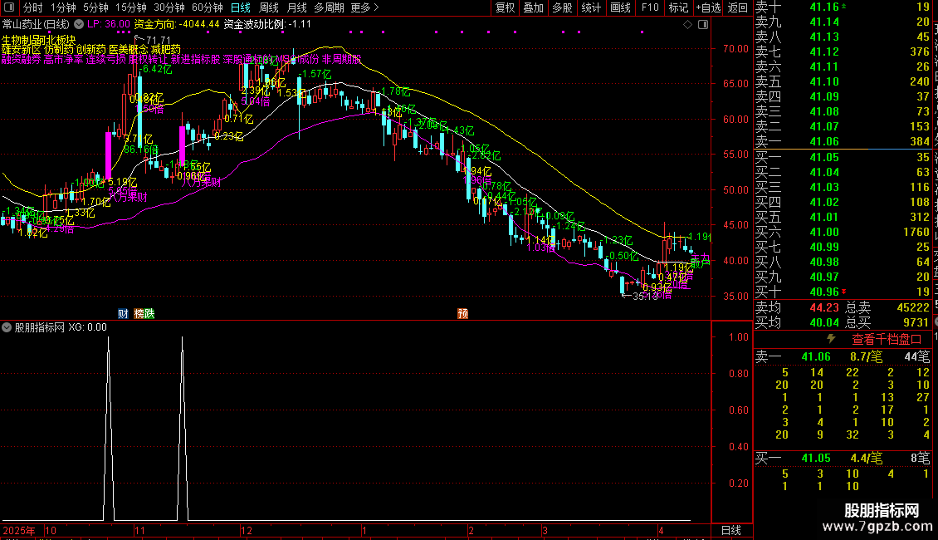
Task: Open the 榜 event marker icon
Action: 139,314
